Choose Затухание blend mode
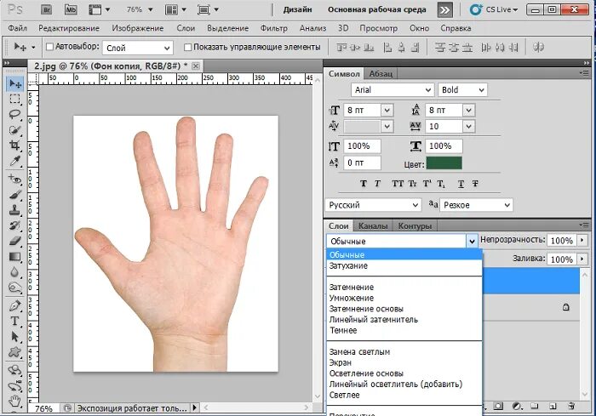This screenshot has width=596, height=416. tap(348, 265)
